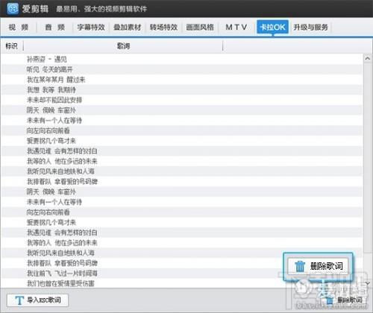Screen dimensions: 373x313
Task: Click the 爱剪辑 app logo icon
Action: point(13,9)
